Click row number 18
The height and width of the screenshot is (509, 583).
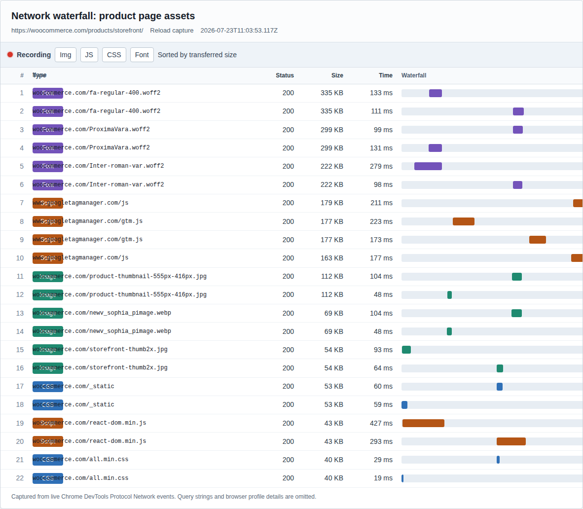click(20, 404)
